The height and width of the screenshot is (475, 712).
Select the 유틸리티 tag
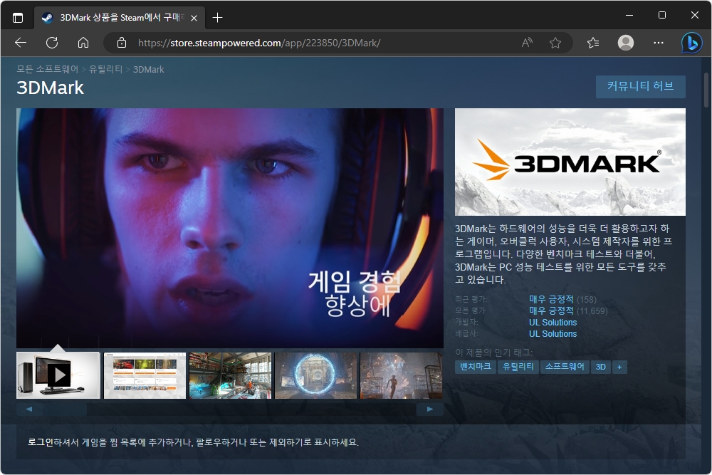pos(518,367)
